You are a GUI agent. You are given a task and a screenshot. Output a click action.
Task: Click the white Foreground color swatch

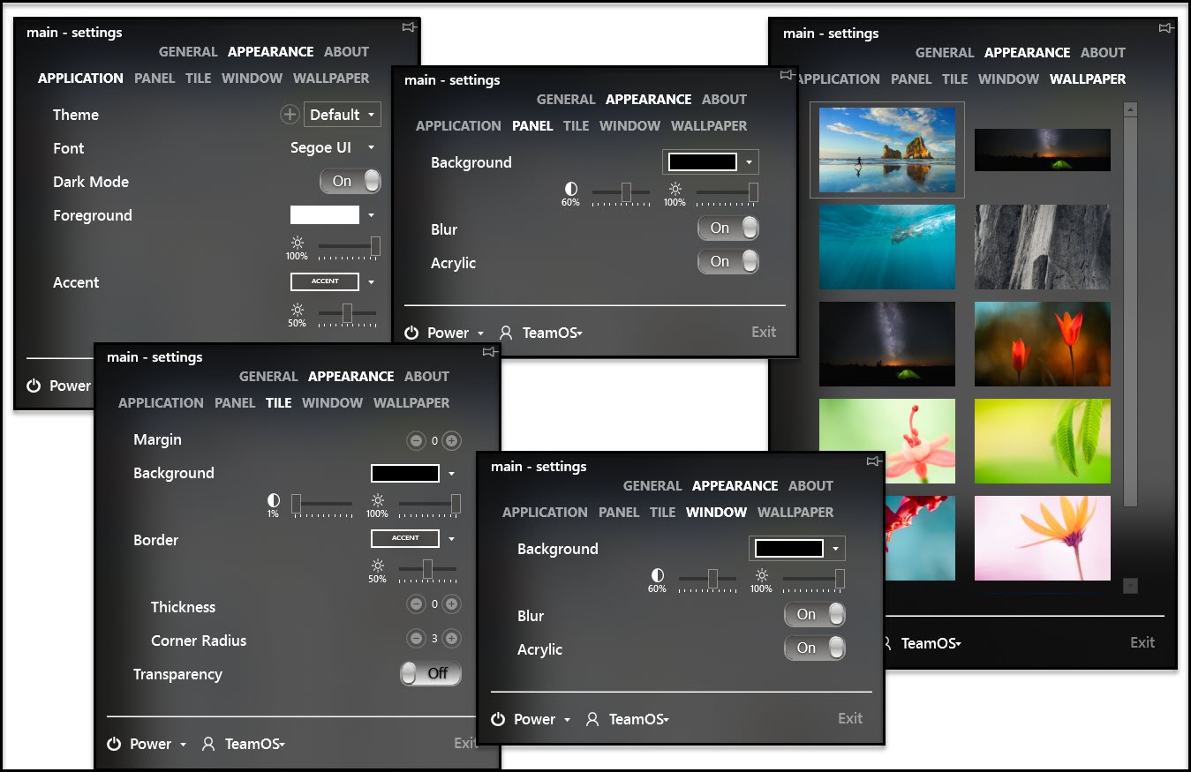(x=325, y=215)
